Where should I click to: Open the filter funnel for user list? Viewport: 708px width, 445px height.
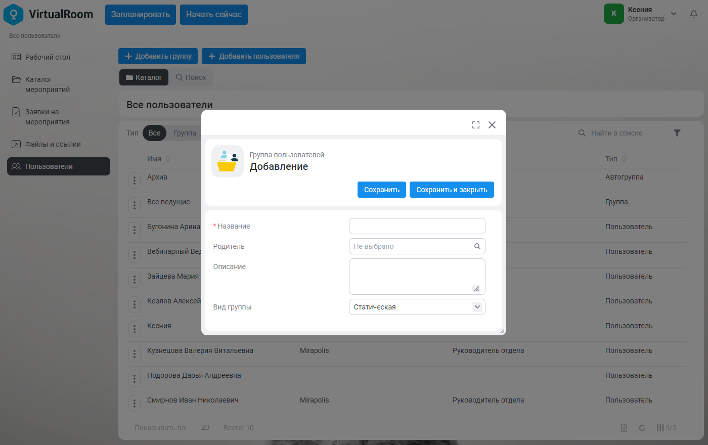click(677, 133)
